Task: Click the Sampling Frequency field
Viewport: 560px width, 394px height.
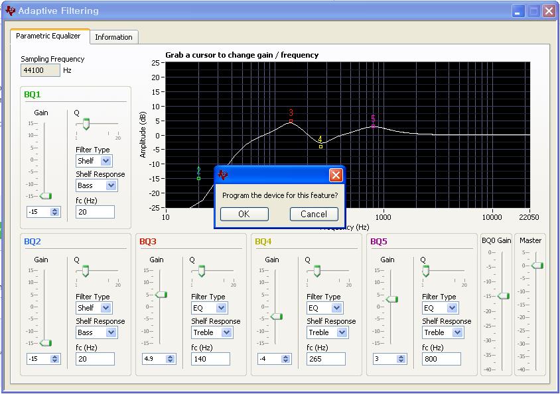Action: (40, 70)
